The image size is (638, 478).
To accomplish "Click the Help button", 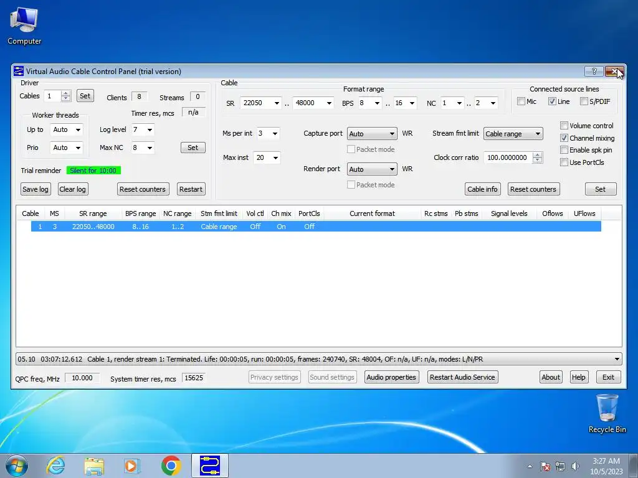I will 579,377.
